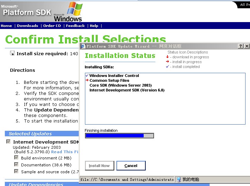
Task: Click the Finishing installation progress bar
Action: pos(119,136)
